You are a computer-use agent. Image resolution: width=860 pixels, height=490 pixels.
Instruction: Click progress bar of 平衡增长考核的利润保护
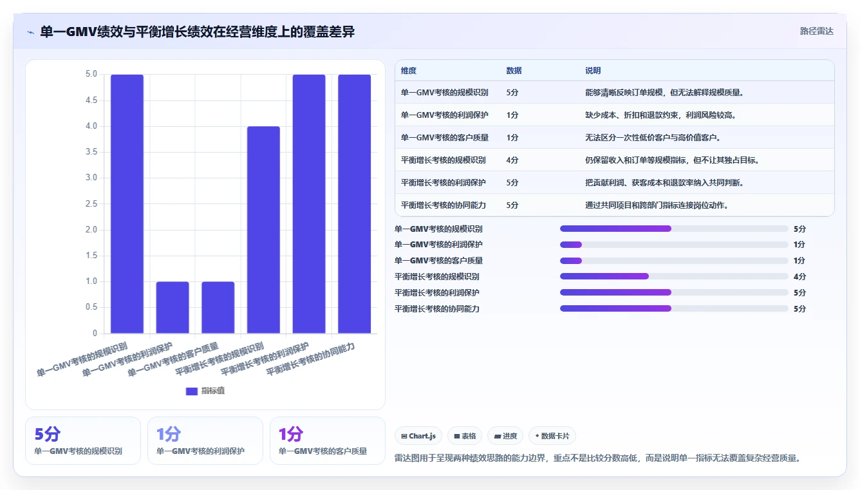(x=674, y=292)
